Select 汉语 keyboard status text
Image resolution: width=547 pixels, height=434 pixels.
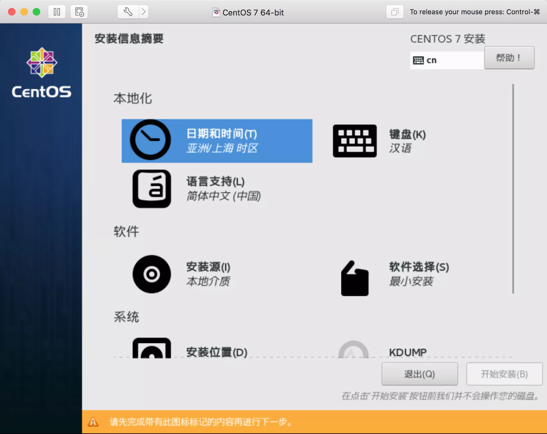point(400,148)
